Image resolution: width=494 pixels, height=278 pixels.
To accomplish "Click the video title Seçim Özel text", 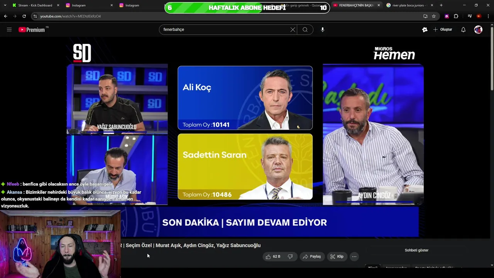I will coord(139,245).
